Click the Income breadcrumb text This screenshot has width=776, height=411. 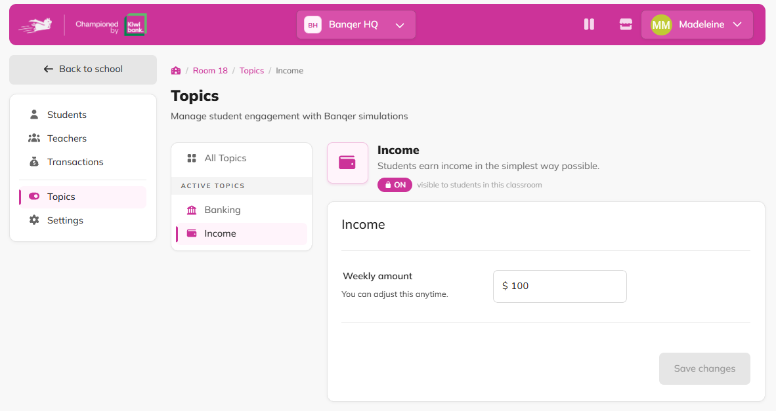290,71
